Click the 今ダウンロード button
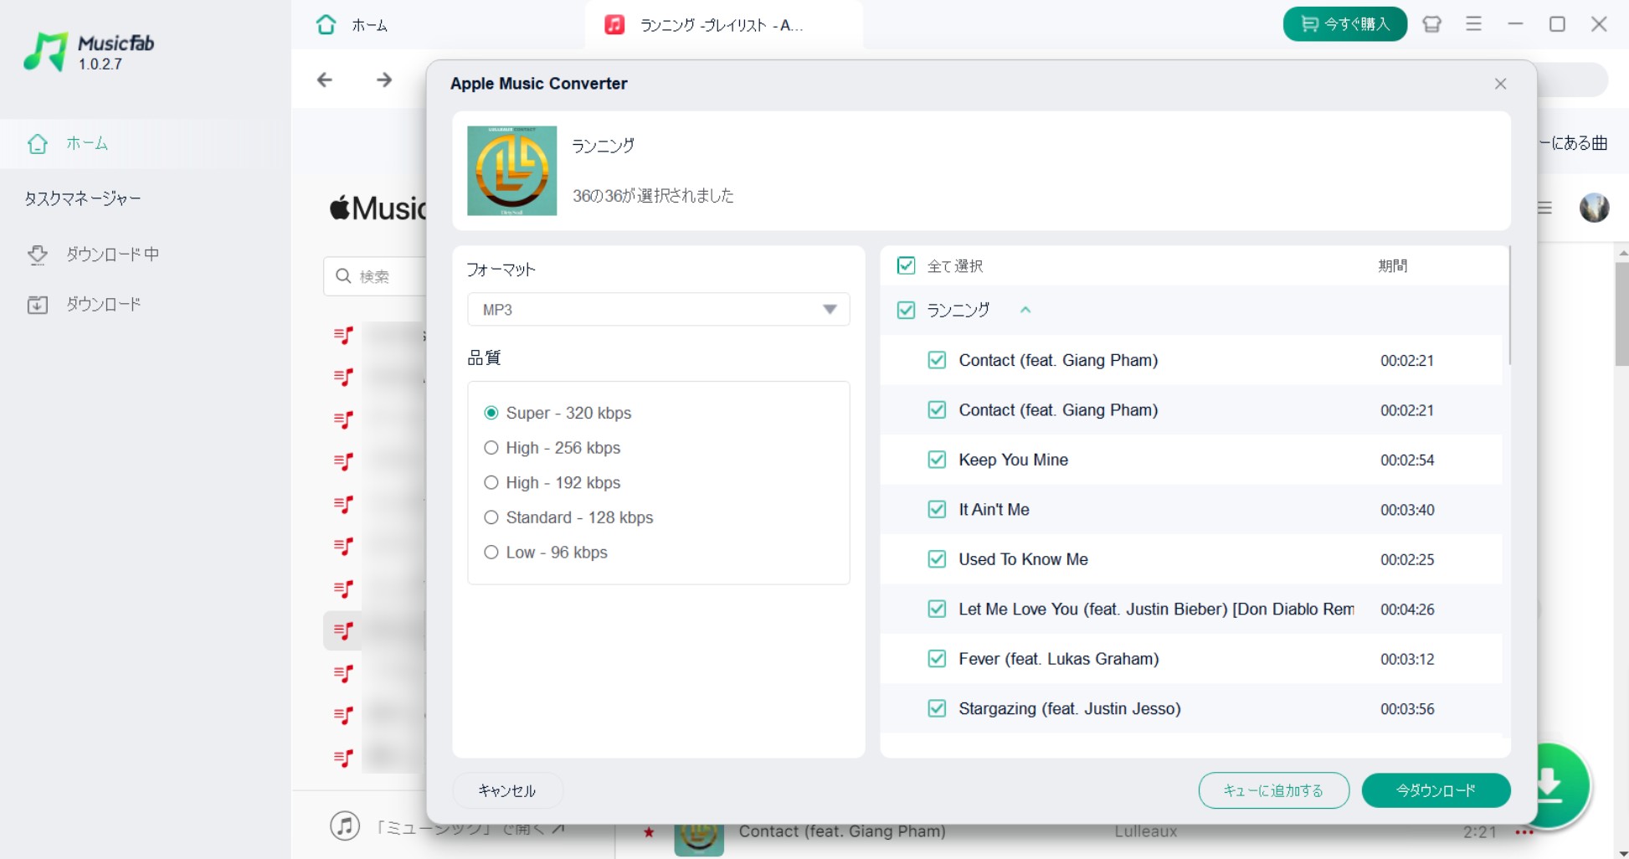The height and width of the screenshot is (859, 1629). [x=1436, y=790]
